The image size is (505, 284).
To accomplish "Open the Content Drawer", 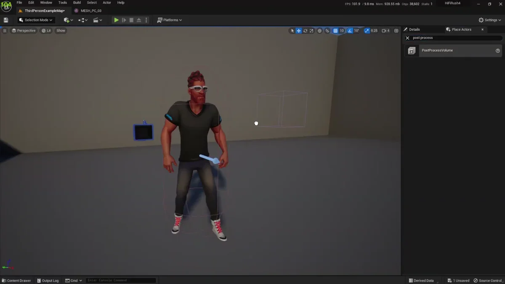I will point(16,280).
